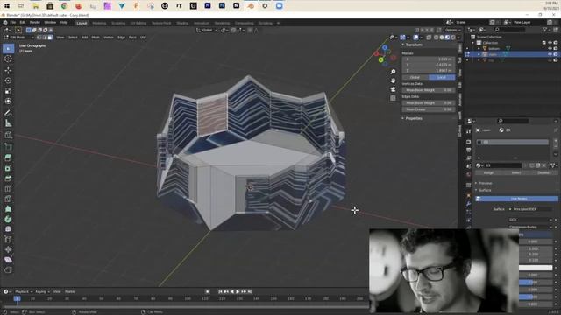
Task: Select the Bevel tool
Action: (8, 178)
